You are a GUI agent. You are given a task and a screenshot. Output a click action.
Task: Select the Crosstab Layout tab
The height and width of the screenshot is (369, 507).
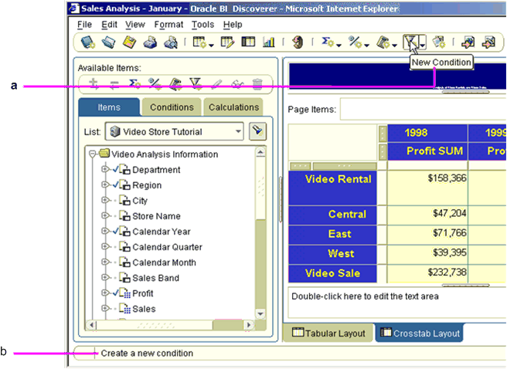pyautogui.click(x=420, y=333)
